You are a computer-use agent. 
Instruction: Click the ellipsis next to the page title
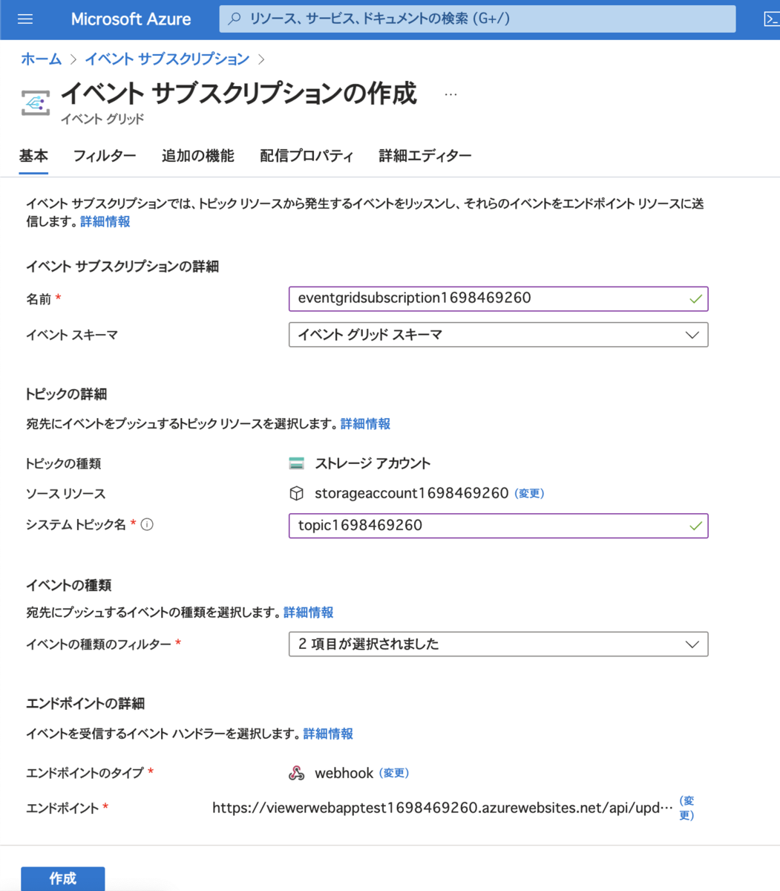(x=450, y=93)
